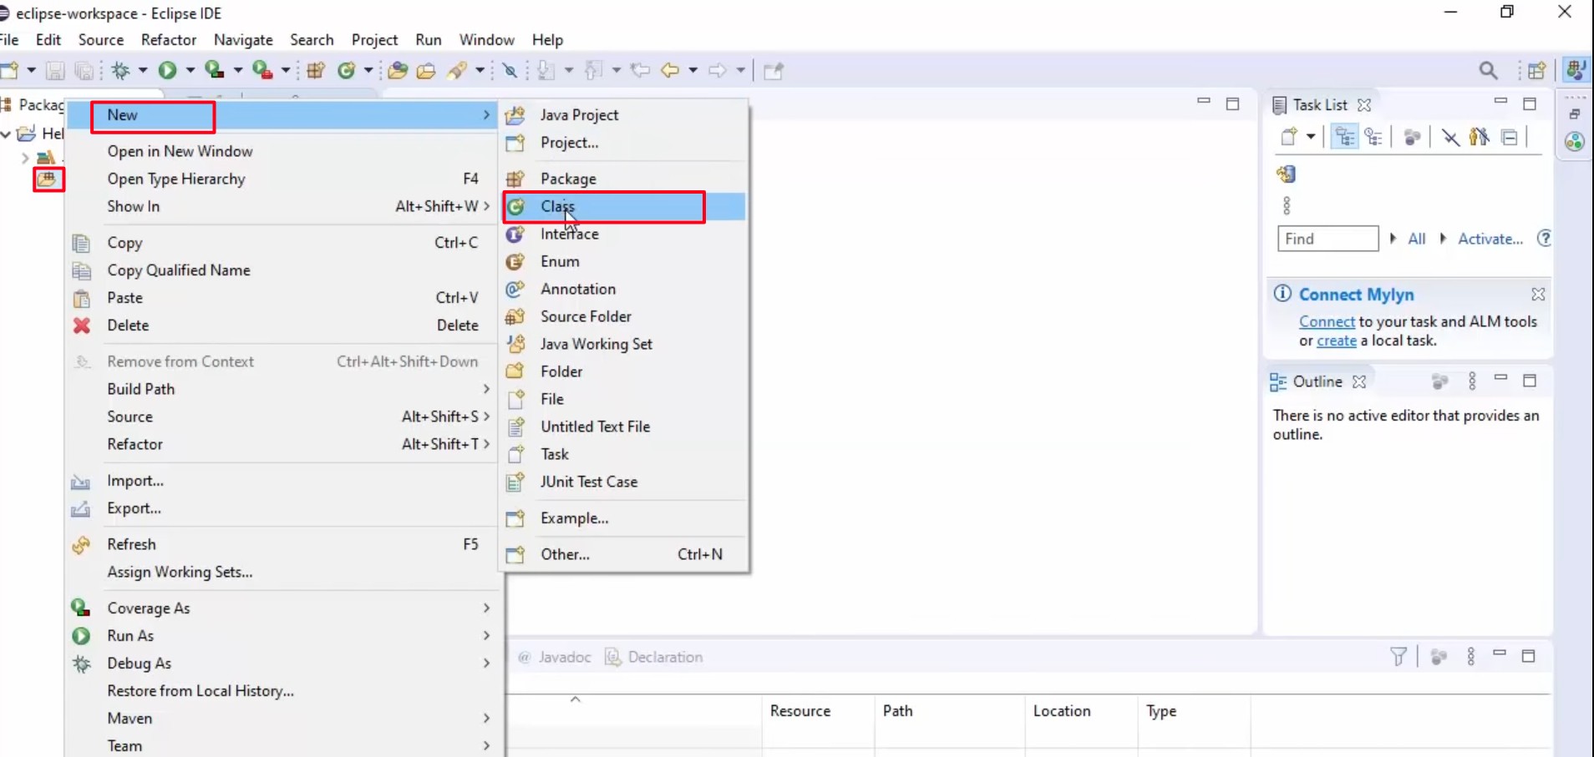Viewport: 1594px width, 757px height.
Task: Expand JRE library node in Package Explorer
Action: tap(24, 157)
